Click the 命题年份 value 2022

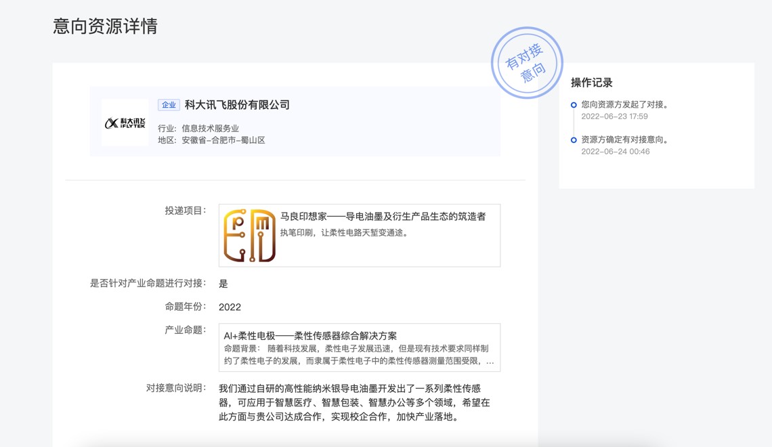[230, 307]
